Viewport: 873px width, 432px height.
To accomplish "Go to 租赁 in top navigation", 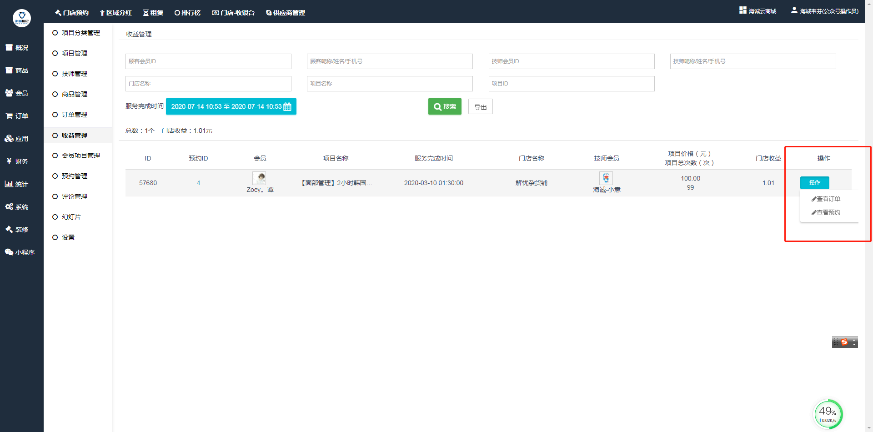I will point(153,13).
